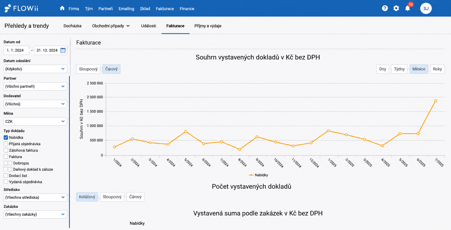Open Finance menu
The width and height of the screenshot is (451, 230).
coord(187,9)
